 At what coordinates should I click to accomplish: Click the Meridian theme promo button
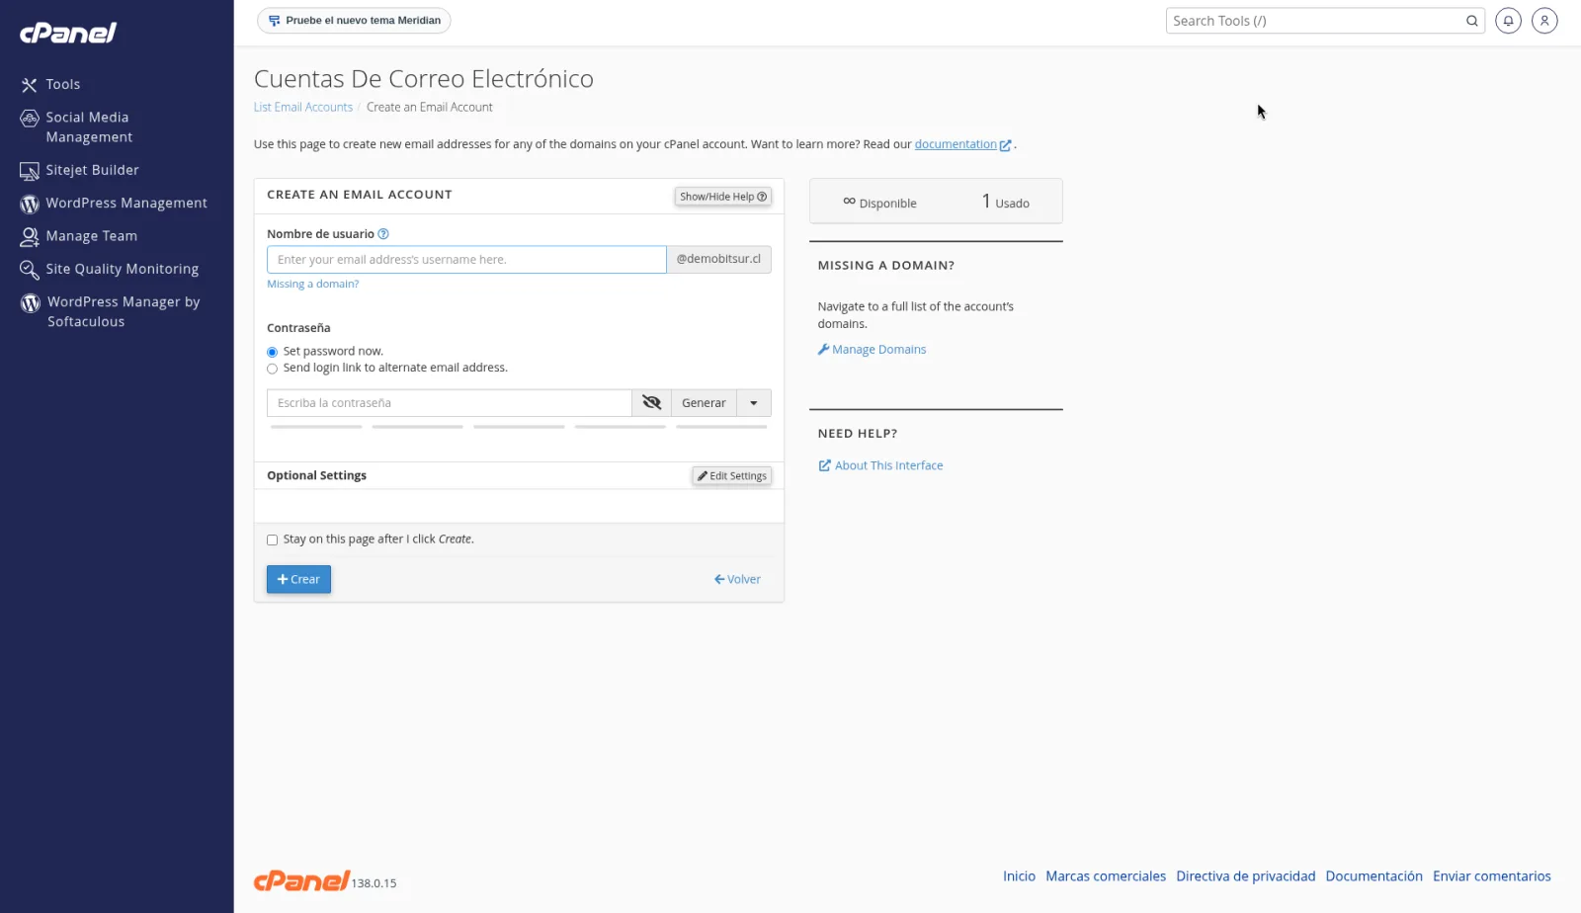[x=354, y=21]
